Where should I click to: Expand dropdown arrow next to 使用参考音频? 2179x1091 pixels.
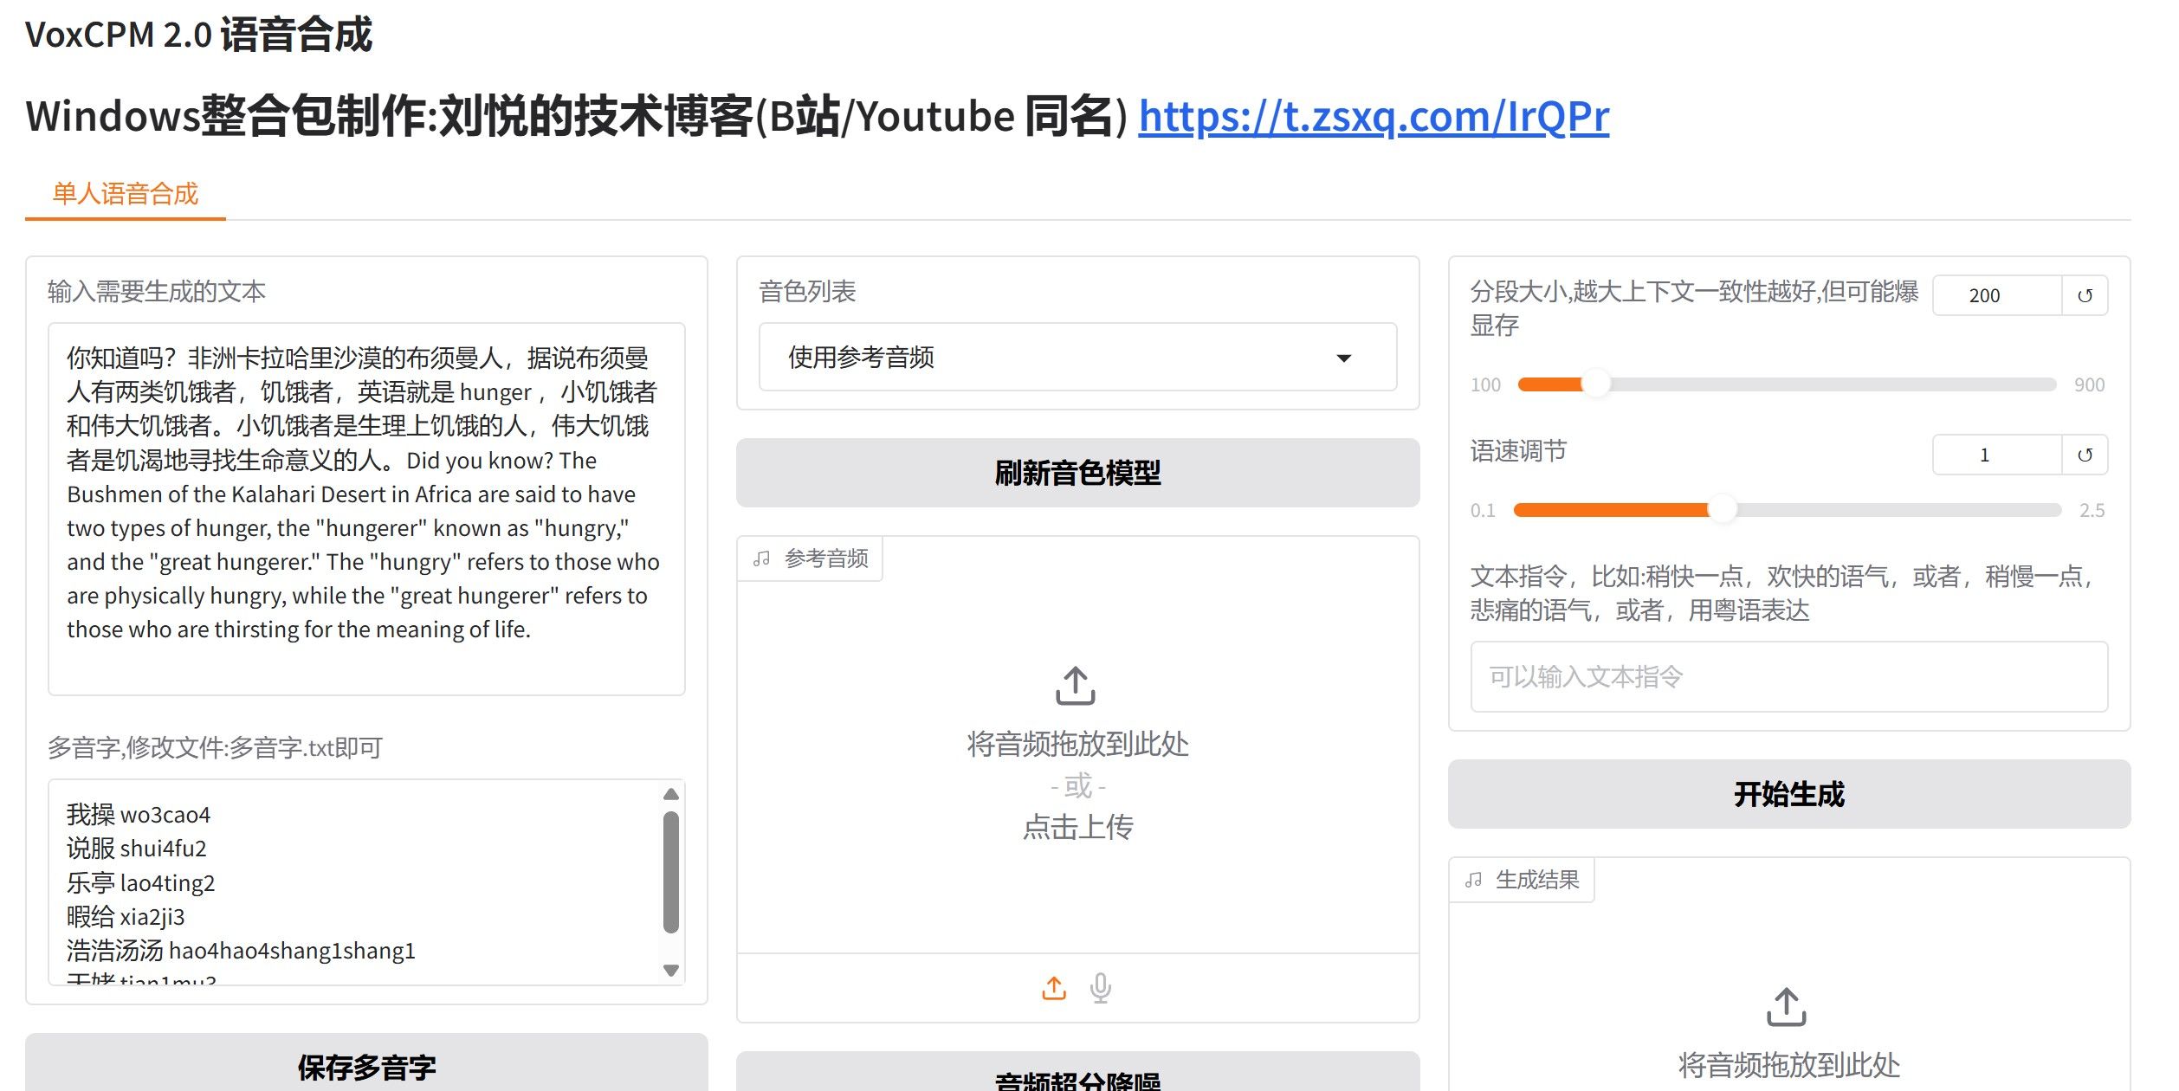(1344, 358)
